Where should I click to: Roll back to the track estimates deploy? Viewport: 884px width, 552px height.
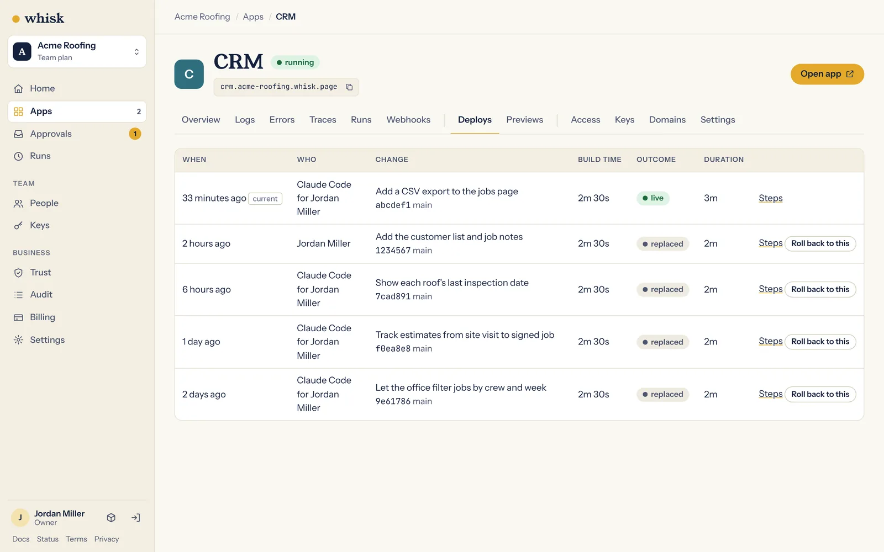(820, 342)
